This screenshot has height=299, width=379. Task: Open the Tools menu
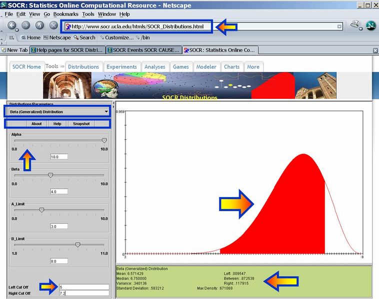coord(88,14)
